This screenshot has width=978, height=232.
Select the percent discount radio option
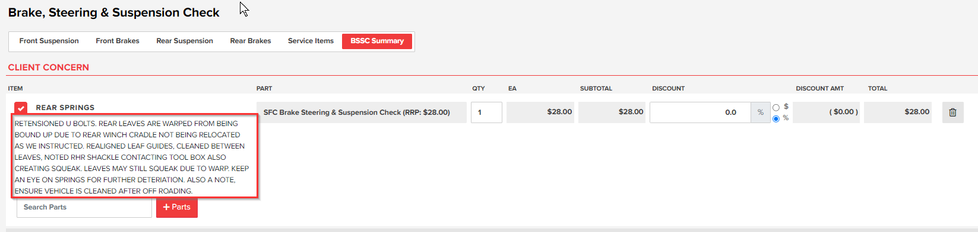point(776,119)
